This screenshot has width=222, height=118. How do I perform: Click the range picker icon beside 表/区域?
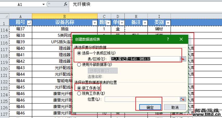pos(183,59)
